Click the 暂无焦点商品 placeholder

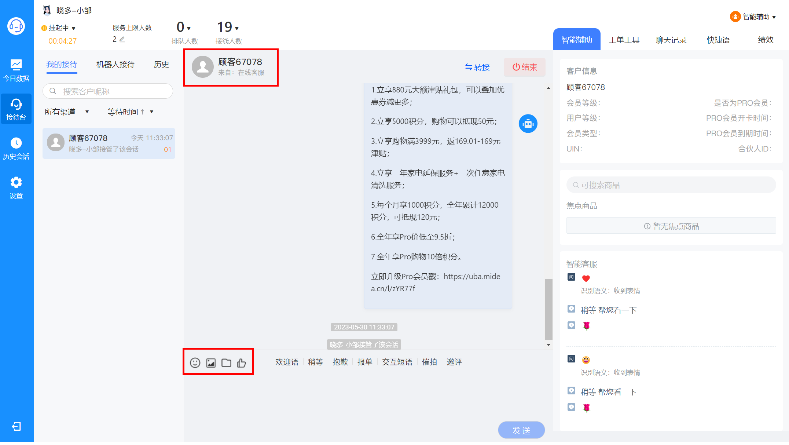point(671,226)
